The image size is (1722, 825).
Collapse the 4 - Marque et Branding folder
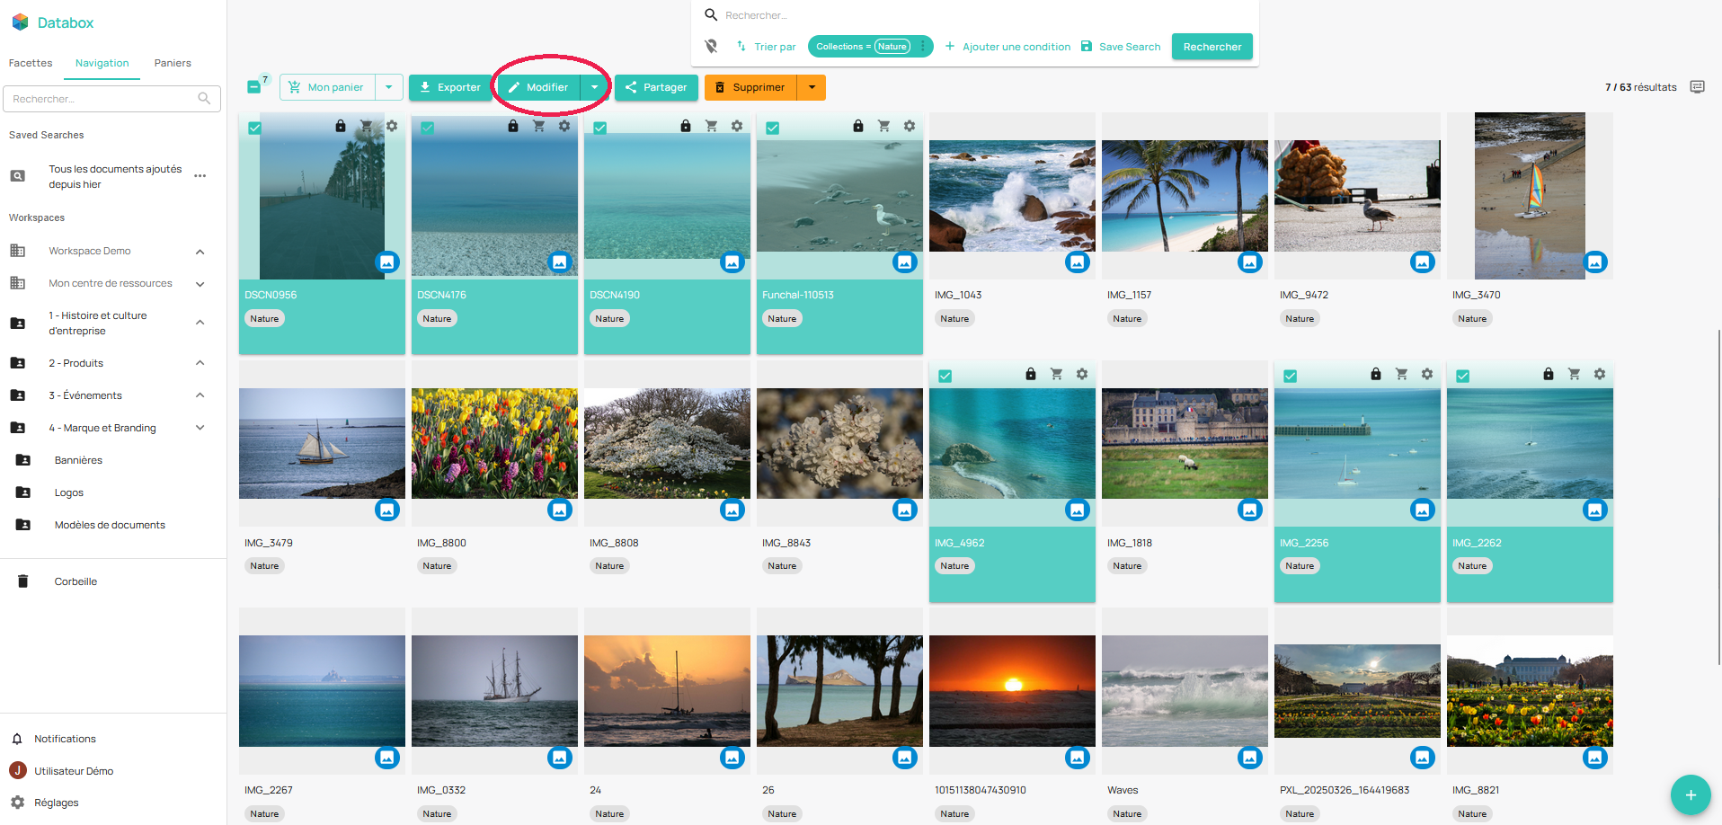200,428
